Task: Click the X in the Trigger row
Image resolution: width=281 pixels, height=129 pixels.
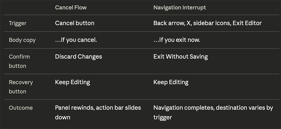Action: tap(188, 23)
